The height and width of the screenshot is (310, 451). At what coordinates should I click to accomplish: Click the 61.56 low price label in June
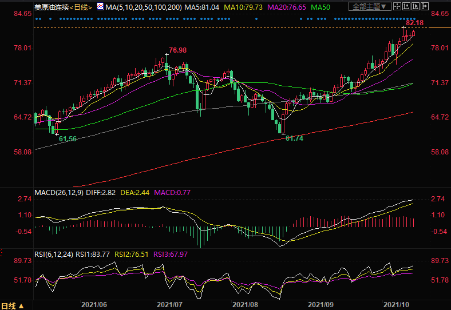click(x=68, y=139)
